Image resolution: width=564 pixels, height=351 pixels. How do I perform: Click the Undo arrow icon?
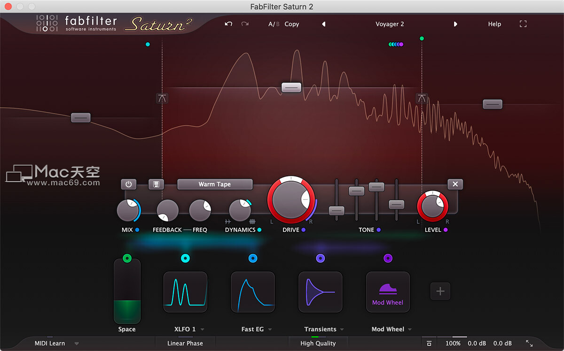(x=228, y=24)
